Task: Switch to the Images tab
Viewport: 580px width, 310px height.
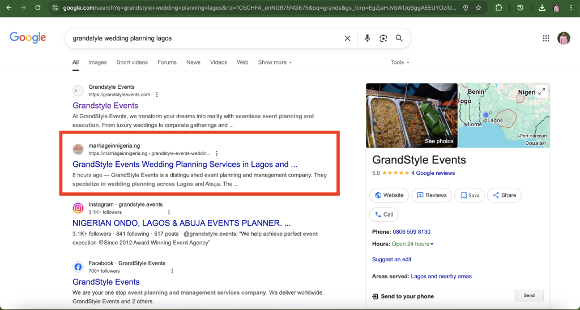Action: click(97, 62)
